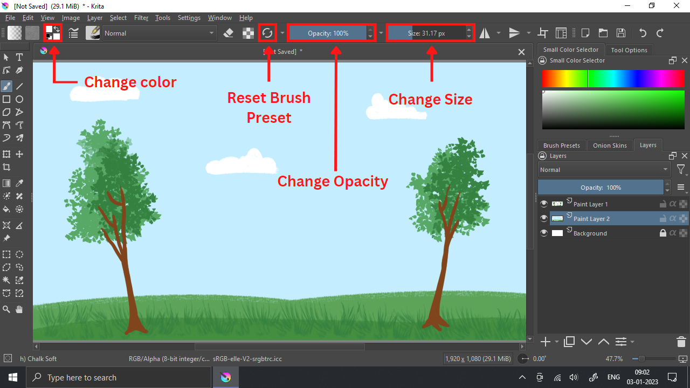The height and width of the screenshot is (388, 690).
Task: Choose the Elliptical Selection tool
Action: 19,254
